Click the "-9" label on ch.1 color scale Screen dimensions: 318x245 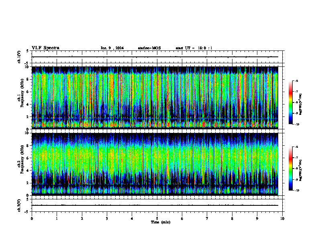point(296,113)
